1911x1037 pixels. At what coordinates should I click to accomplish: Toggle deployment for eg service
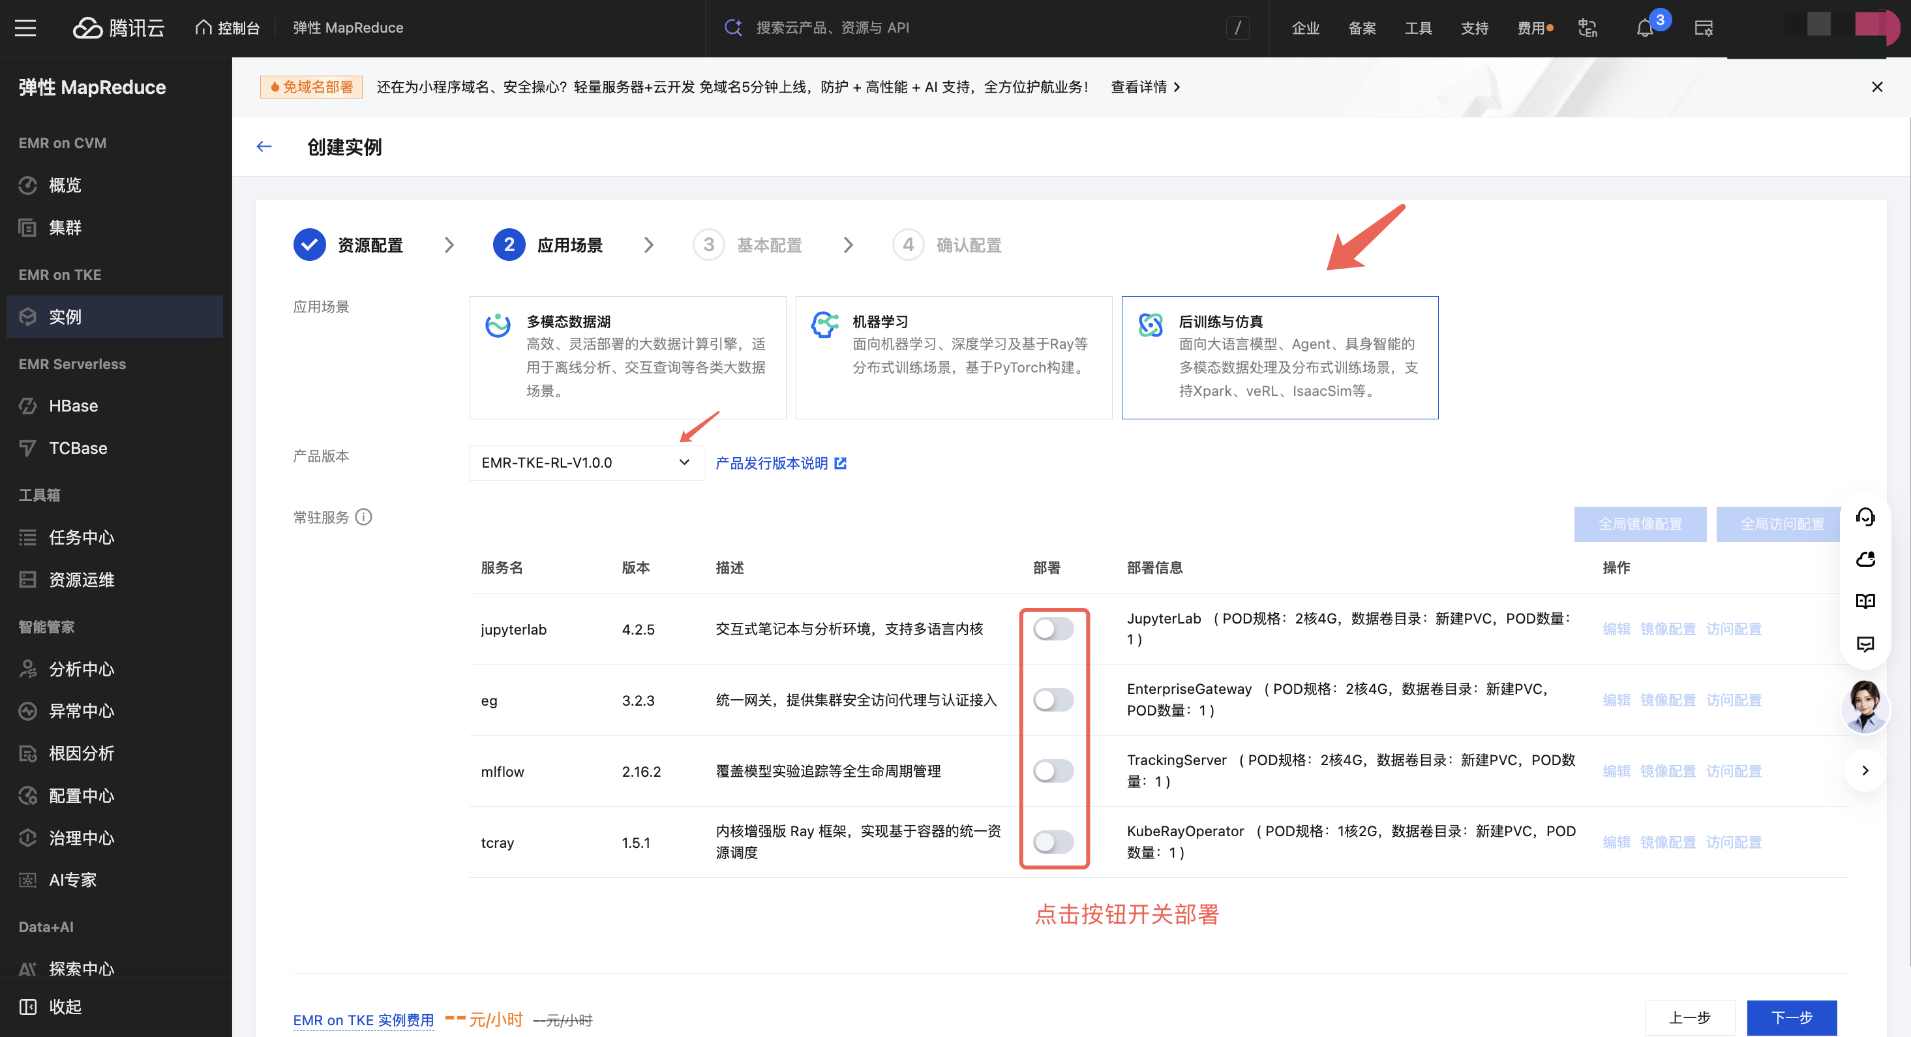point(1053,700)
